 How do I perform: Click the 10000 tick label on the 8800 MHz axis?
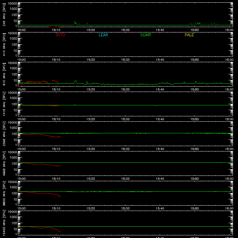[x=12, y=182]
